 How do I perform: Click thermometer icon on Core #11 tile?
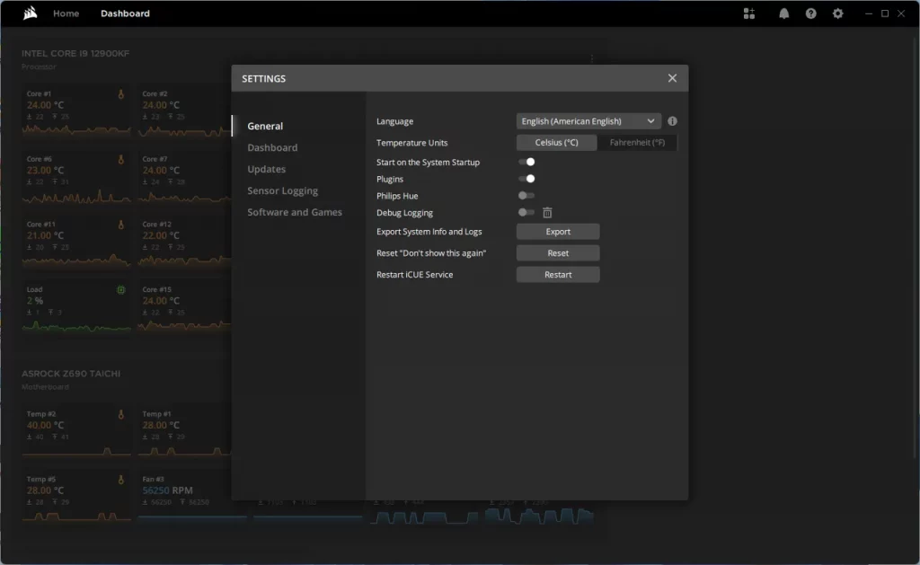coord(121,225)
